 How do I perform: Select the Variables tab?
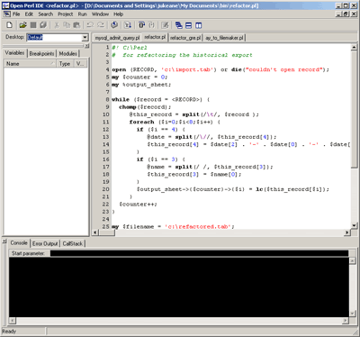(x=14, y=53)
